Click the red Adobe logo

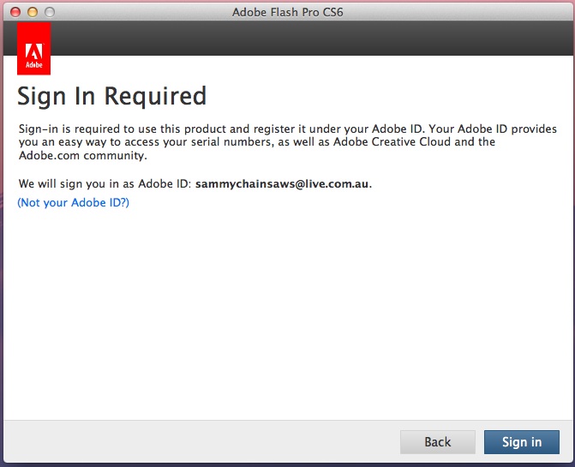[33, 48]
